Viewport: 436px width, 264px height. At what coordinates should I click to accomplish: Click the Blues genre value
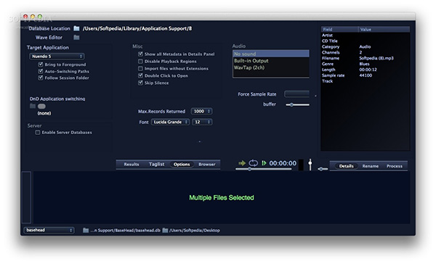tap(364, 64)
